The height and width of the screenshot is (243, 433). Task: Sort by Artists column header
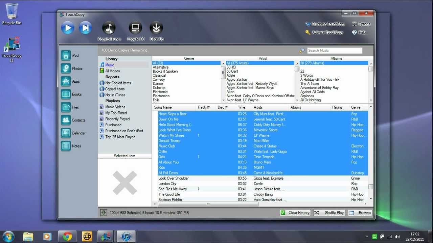tap(258, 107)
